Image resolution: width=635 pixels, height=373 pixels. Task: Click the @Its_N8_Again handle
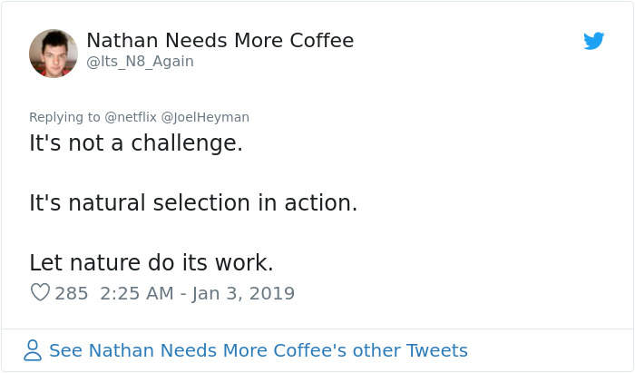[x=140, y=62]
